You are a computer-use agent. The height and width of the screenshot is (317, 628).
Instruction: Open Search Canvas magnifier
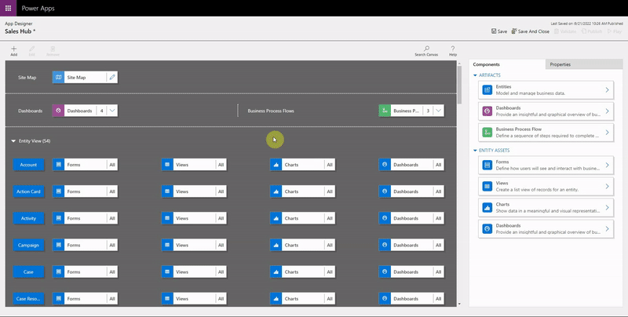tap(426, 49)
